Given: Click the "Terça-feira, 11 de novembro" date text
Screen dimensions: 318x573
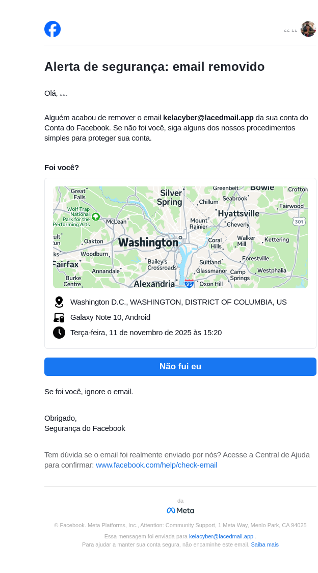Looking at the screenshot, I should point(146,333).
